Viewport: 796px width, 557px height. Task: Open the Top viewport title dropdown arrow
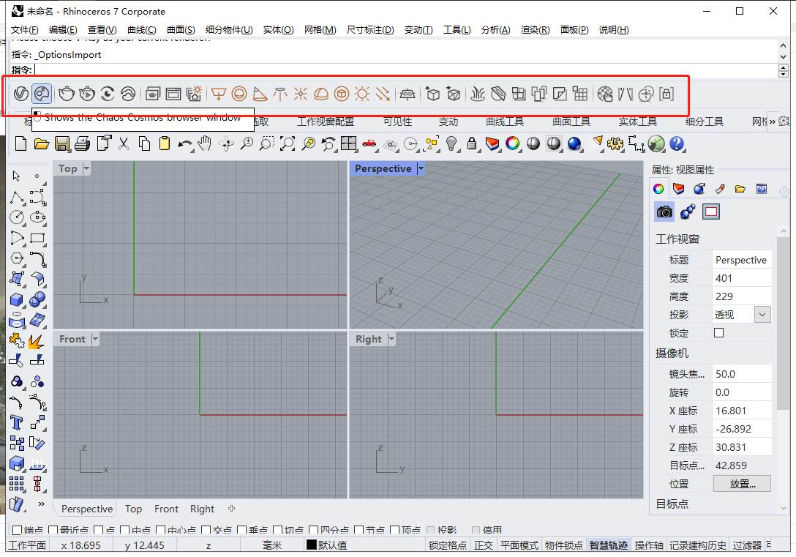[x=86, y=169]
